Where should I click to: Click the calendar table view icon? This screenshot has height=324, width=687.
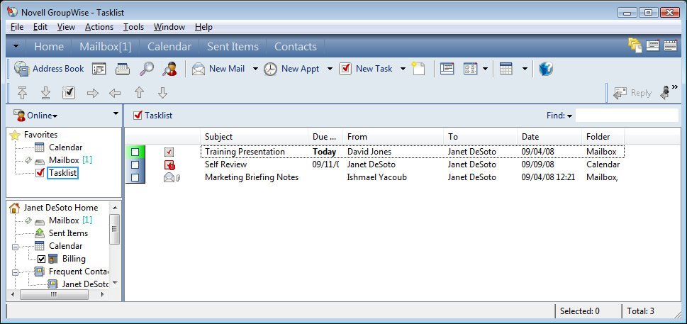point(506,69)
